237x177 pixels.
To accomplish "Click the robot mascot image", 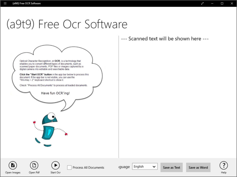I will pyautogui.click(x=49, y=128).
